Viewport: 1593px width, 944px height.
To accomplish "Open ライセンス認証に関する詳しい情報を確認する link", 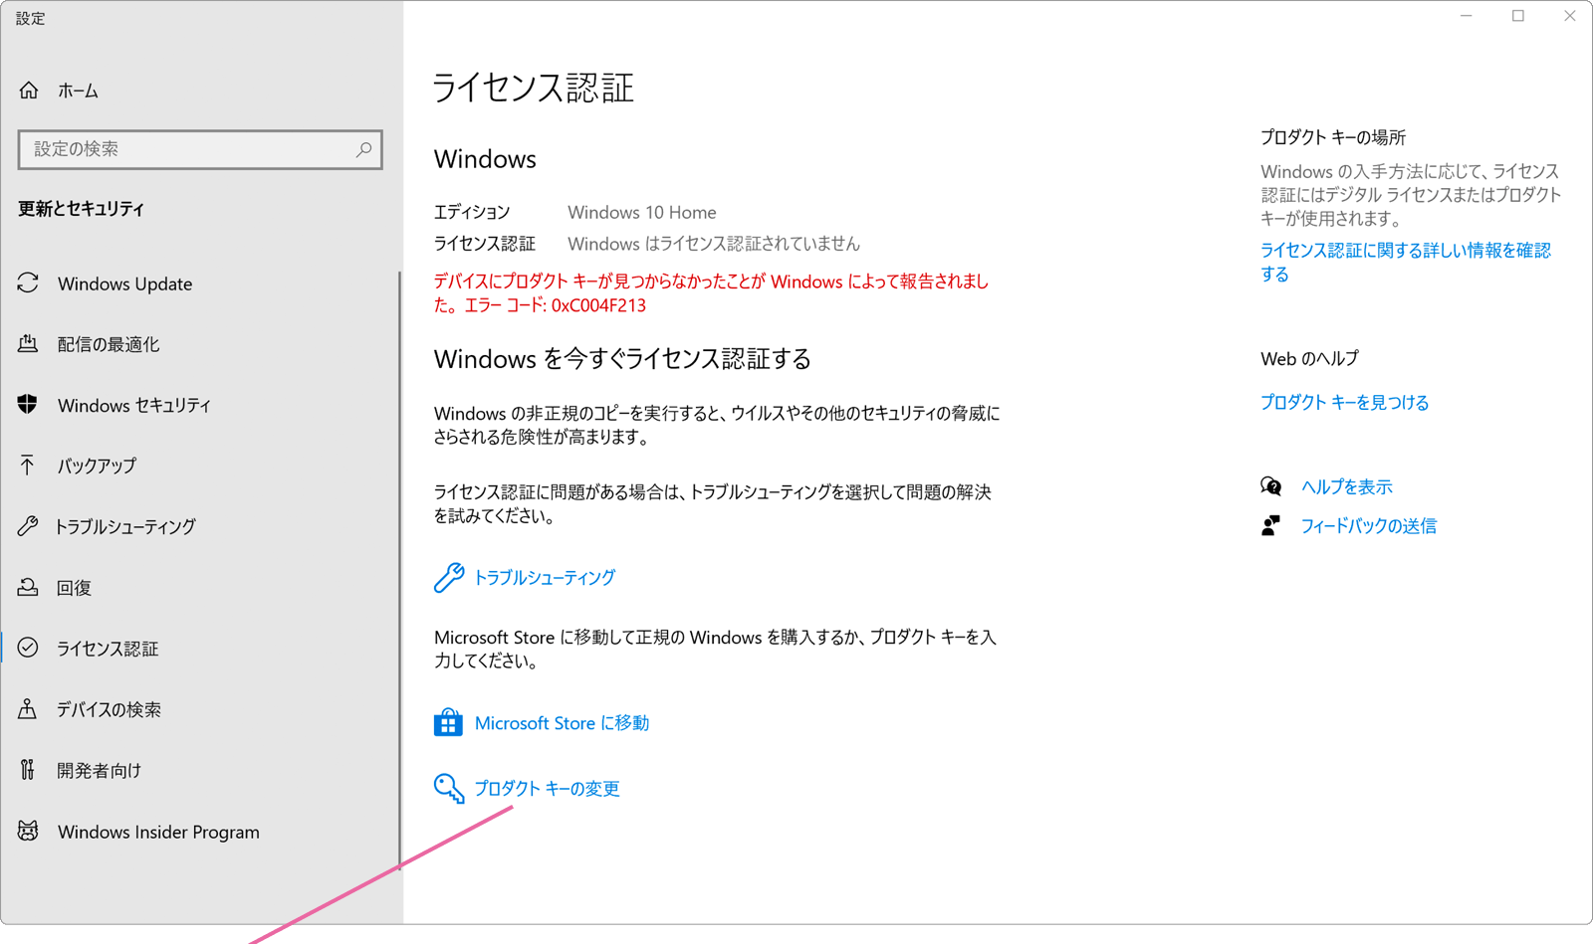I will click(x=1406, y=262).
